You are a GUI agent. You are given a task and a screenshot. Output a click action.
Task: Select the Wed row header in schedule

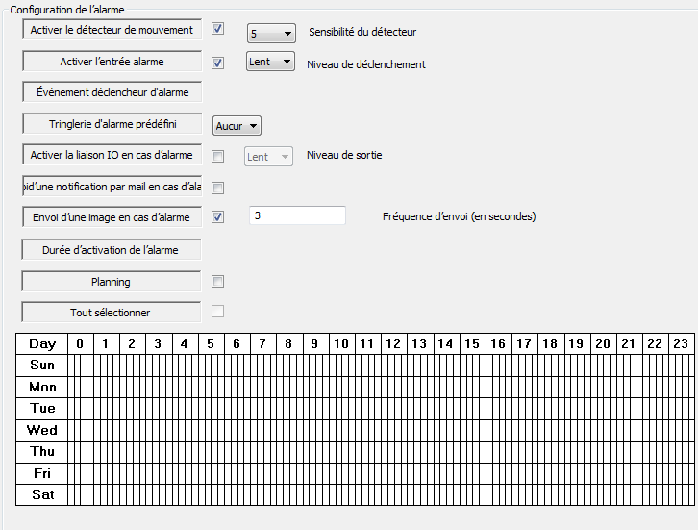pyautogui.click(x=42, y=430)
